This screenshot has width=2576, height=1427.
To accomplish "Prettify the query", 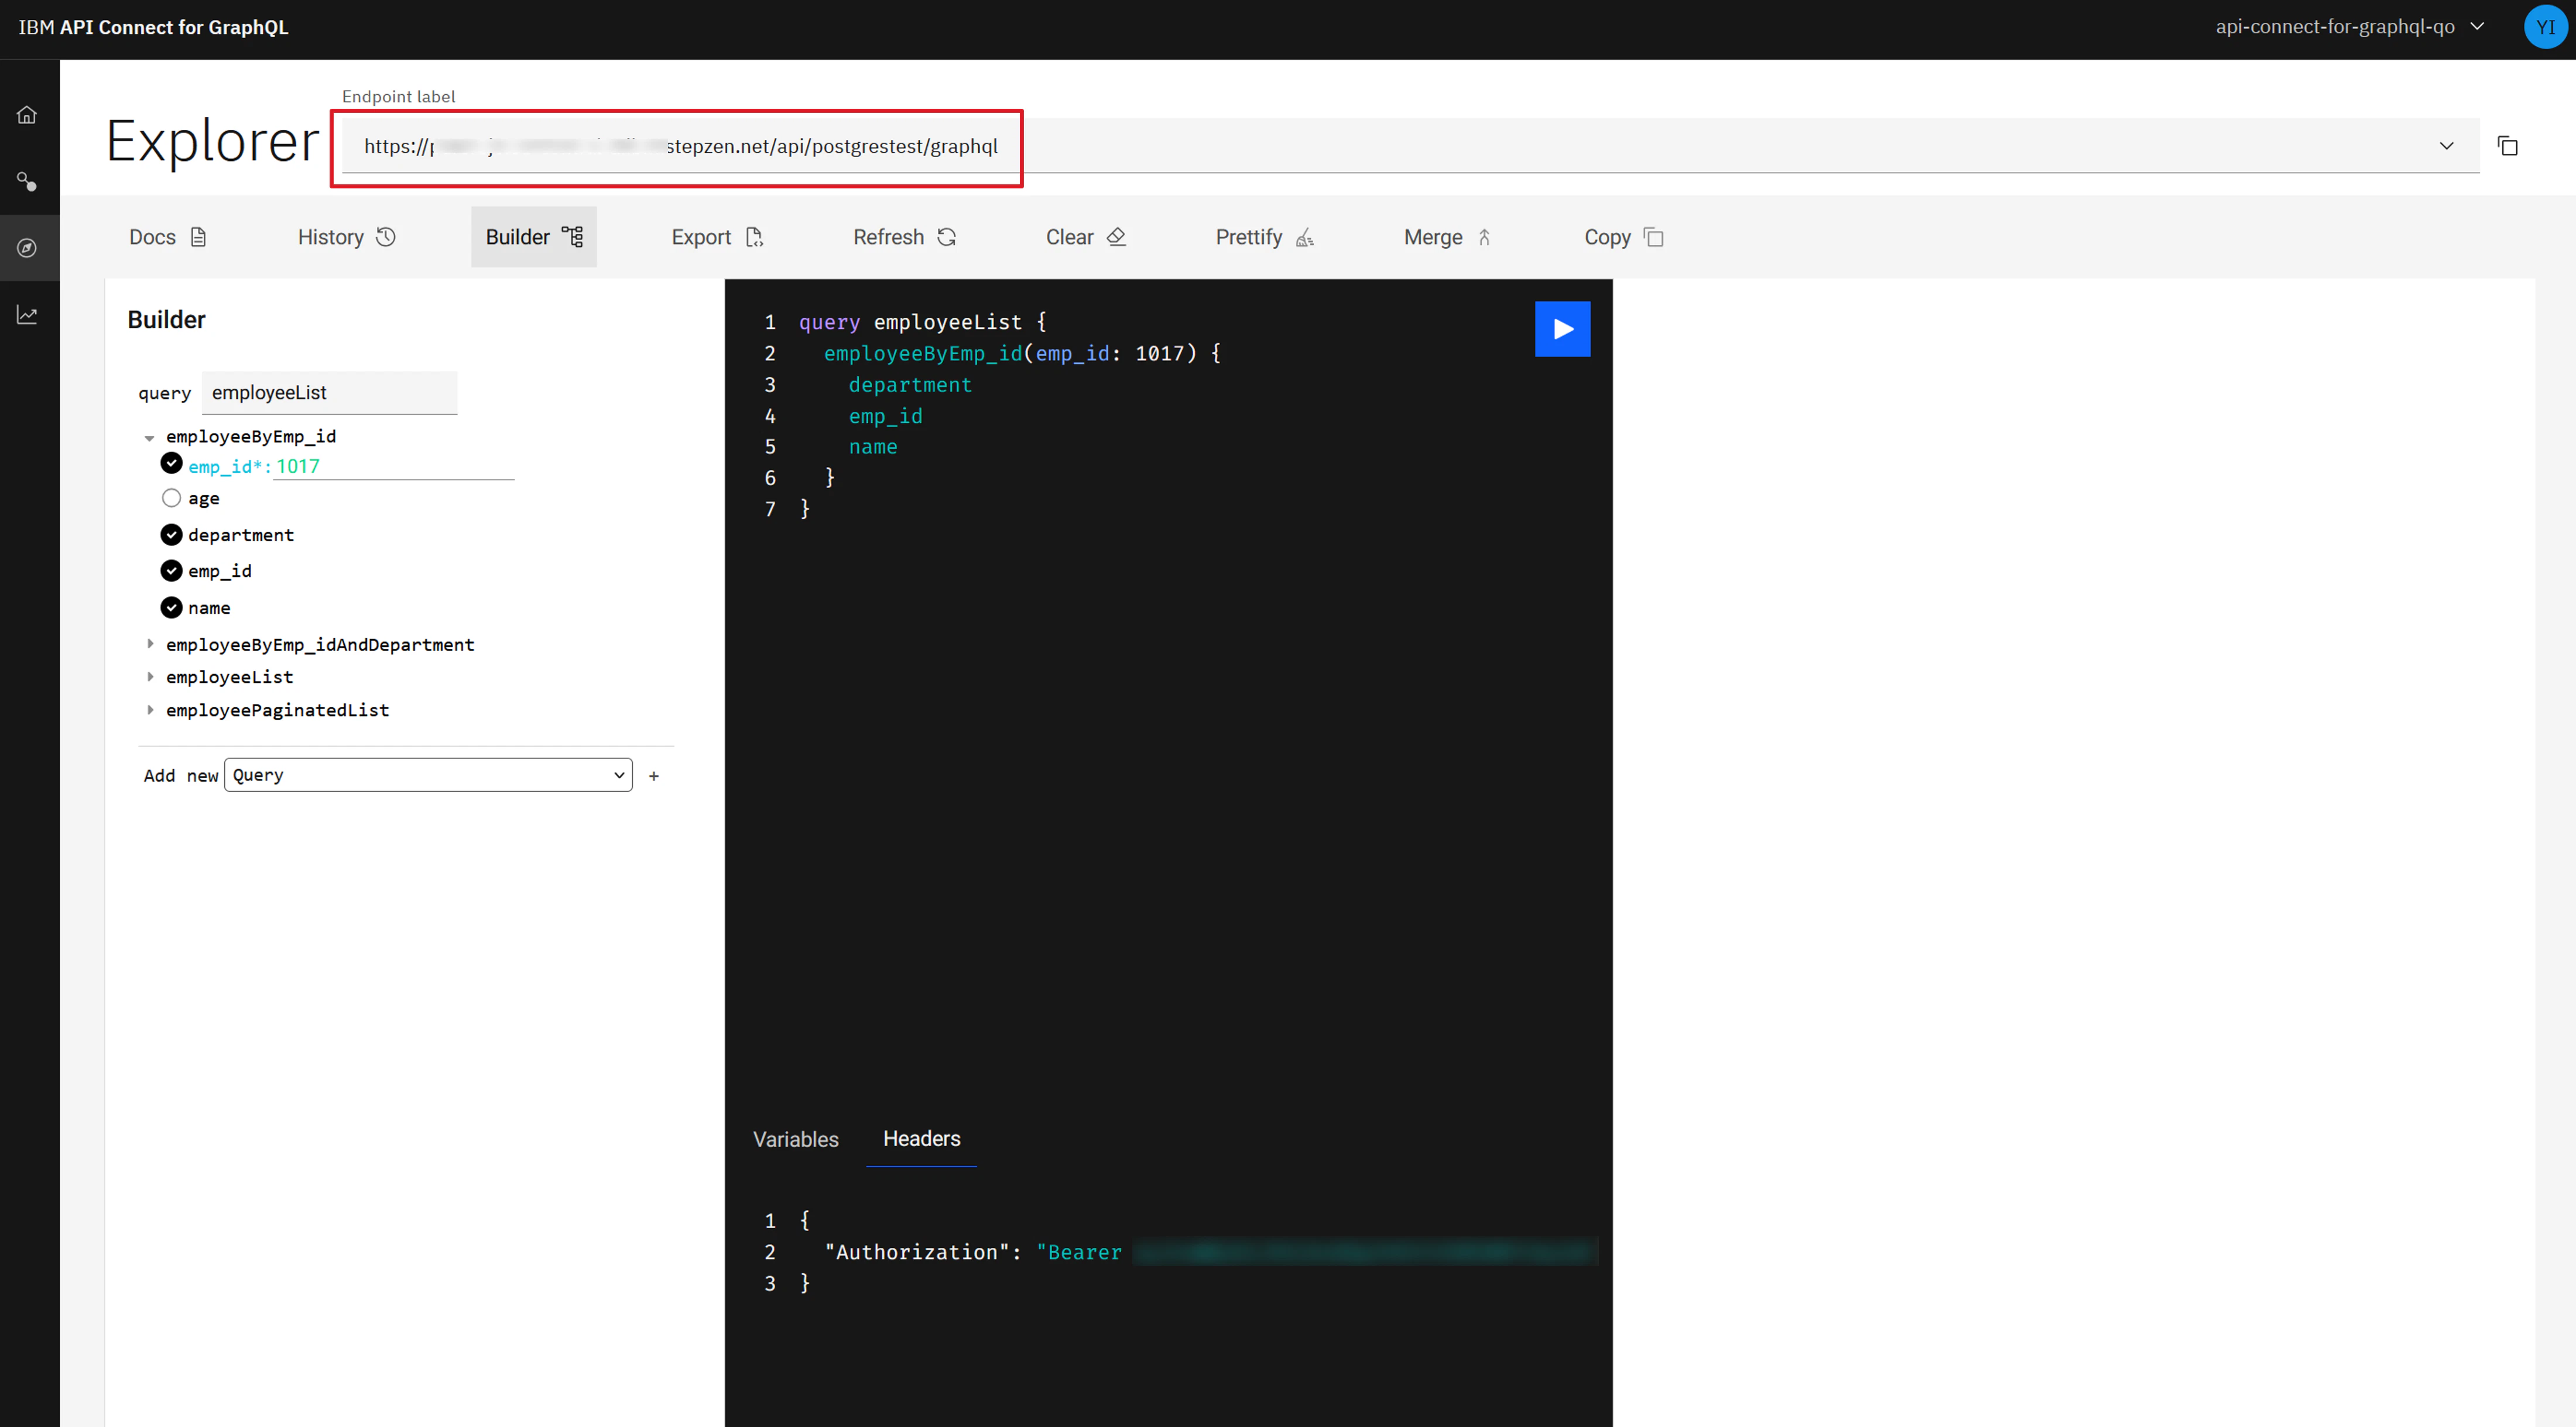I will click(1264, 237).
